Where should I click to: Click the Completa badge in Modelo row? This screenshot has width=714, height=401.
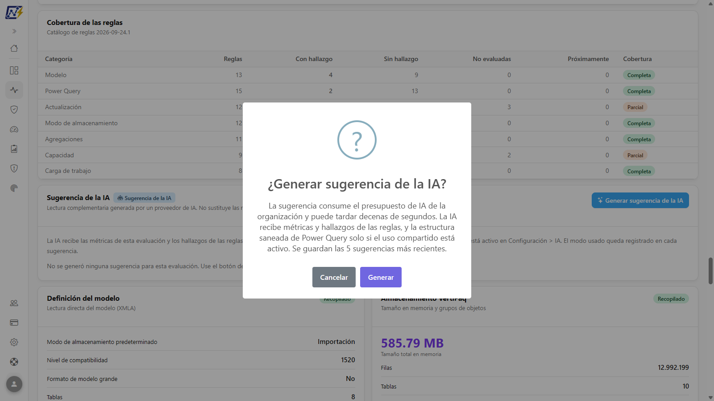(639, 75)
